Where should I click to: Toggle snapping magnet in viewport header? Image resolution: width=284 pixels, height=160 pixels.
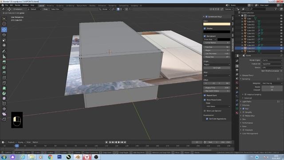coord(118,9)
